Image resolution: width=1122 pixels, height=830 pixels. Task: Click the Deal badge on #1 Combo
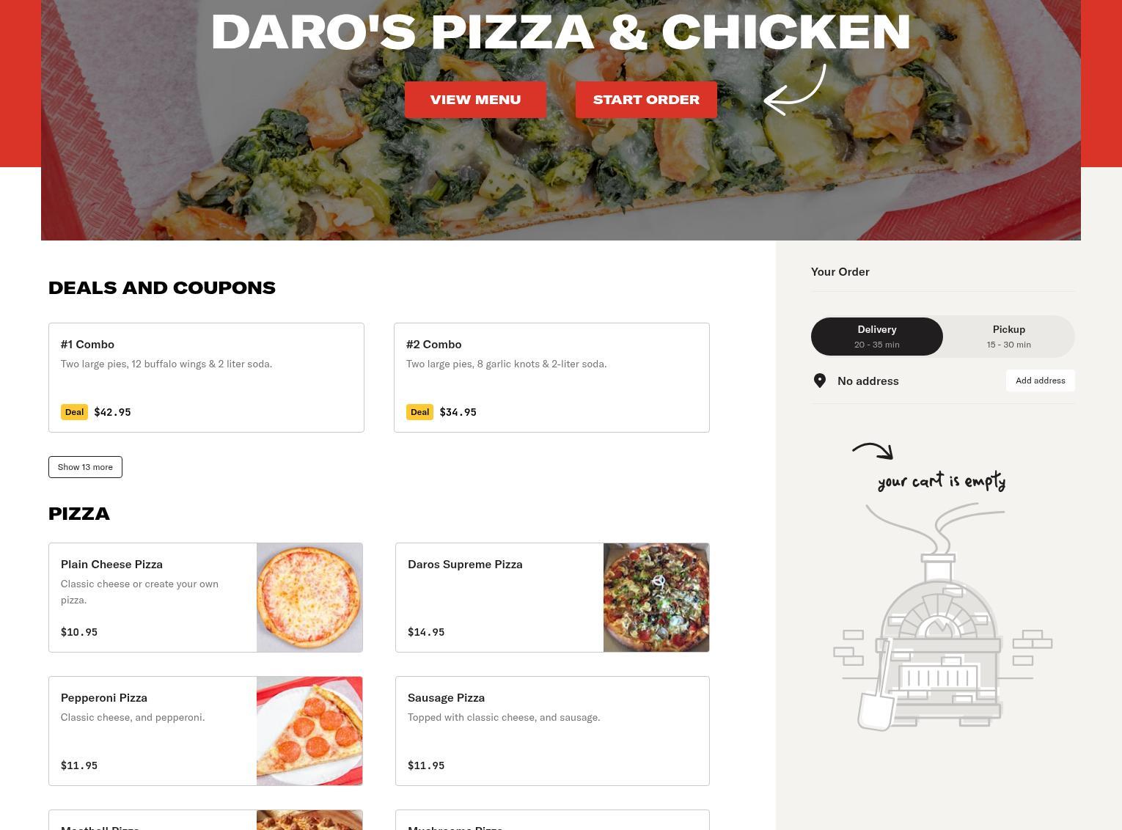pos(74,412)
